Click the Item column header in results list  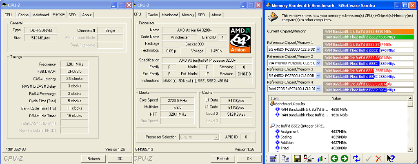299,98
